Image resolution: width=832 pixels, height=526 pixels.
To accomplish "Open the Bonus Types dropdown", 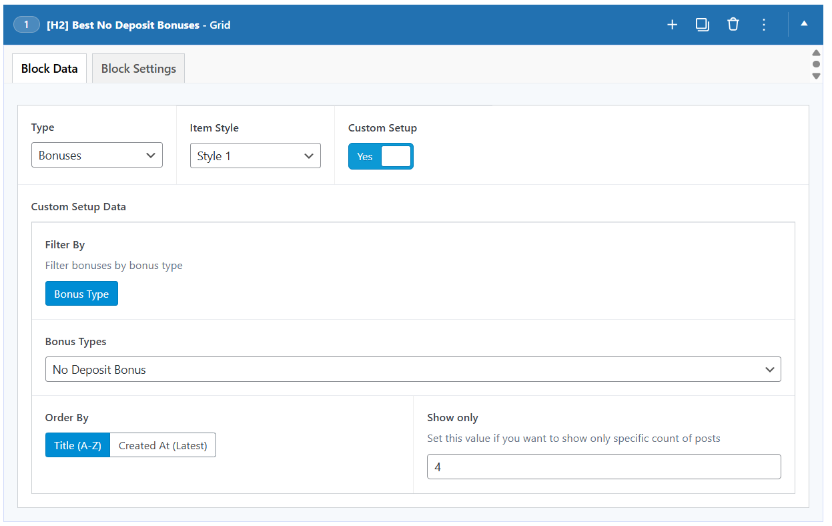I will (x=413, y=368).
